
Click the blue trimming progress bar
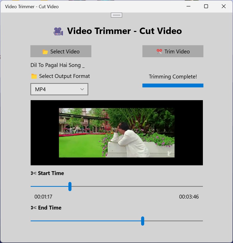point(173,86)
